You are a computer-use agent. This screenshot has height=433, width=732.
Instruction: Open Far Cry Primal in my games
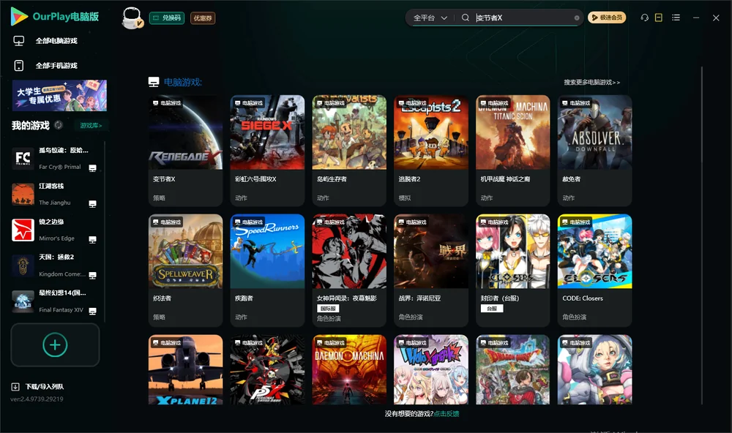[x=54, y=158]
